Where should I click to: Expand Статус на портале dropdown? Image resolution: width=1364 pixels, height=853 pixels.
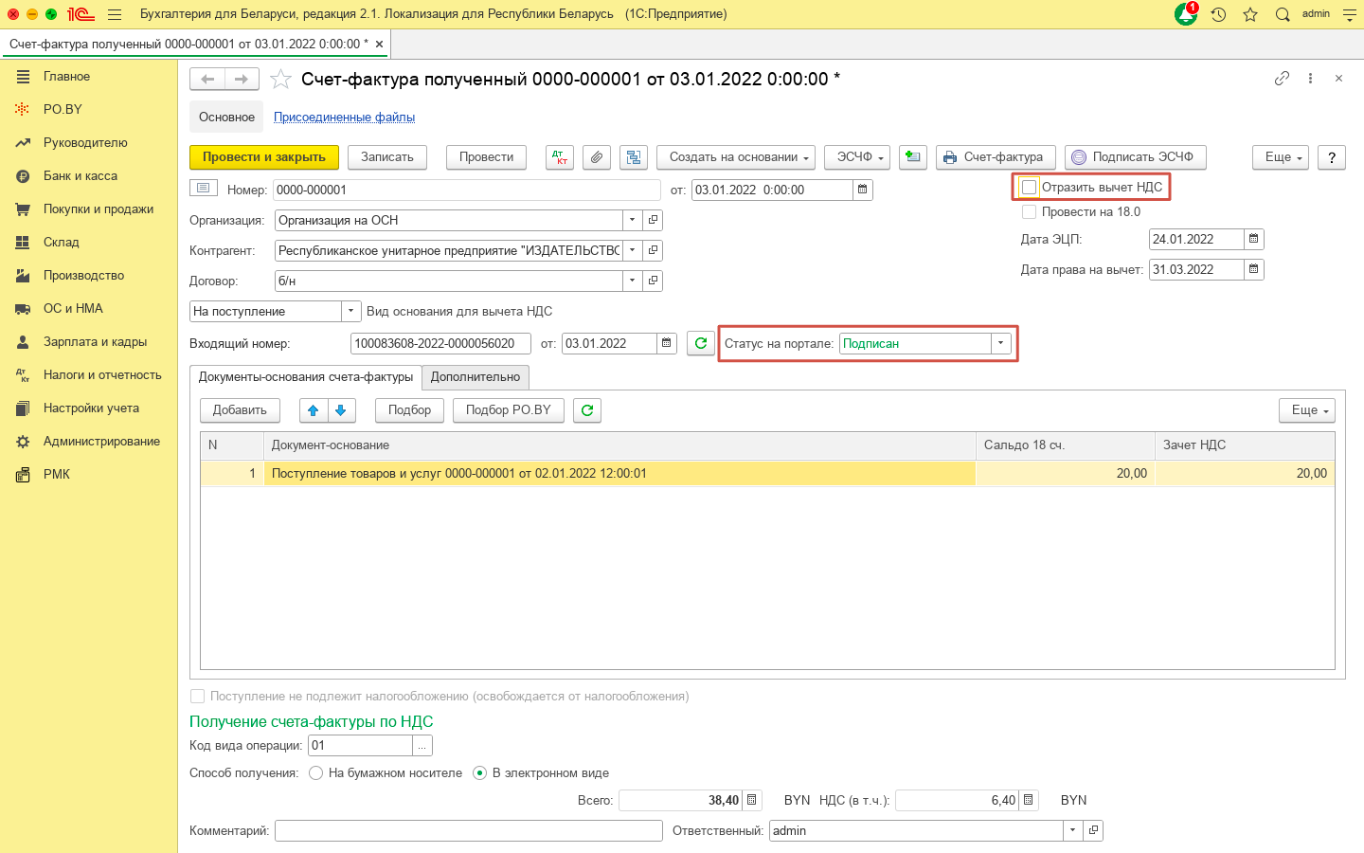pos(1000,343)
